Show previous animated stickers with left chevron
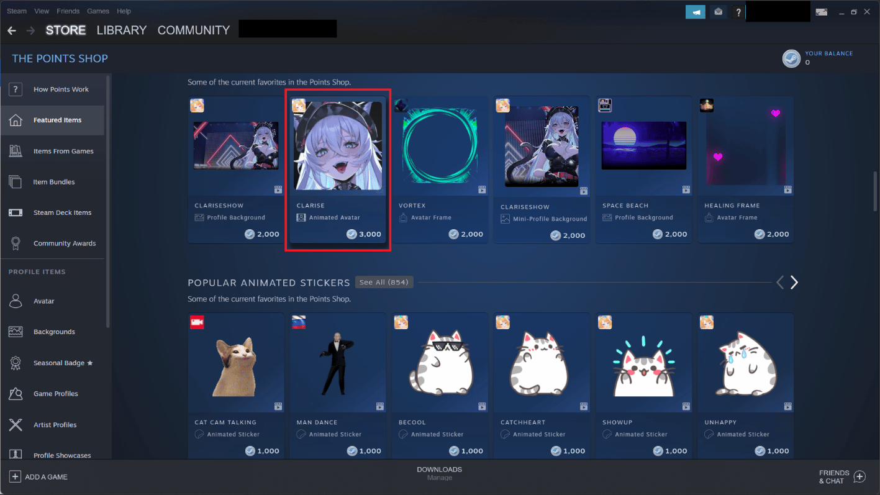 point(780,283)
